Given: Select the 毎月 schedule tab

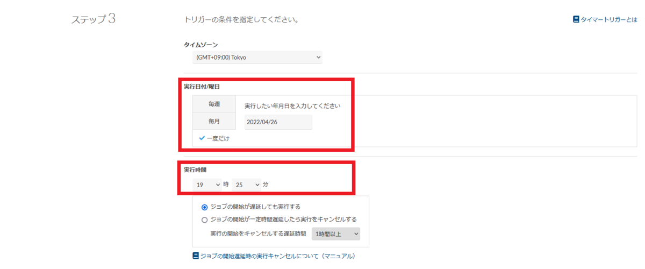Looking at the screenshot, I should [214, 122].
